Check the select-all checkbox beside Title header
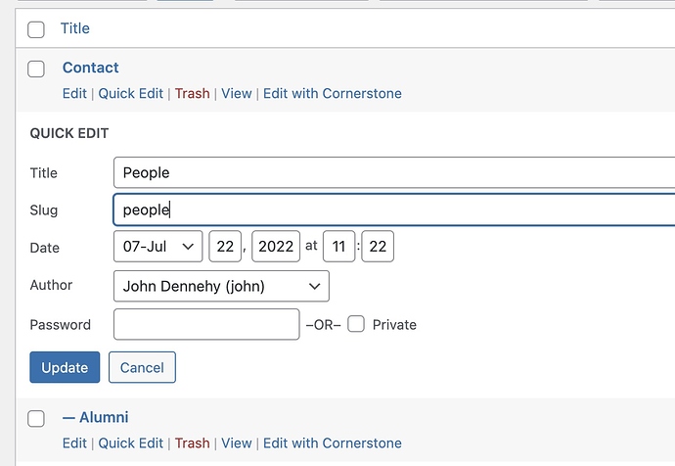 pos(36,29)
